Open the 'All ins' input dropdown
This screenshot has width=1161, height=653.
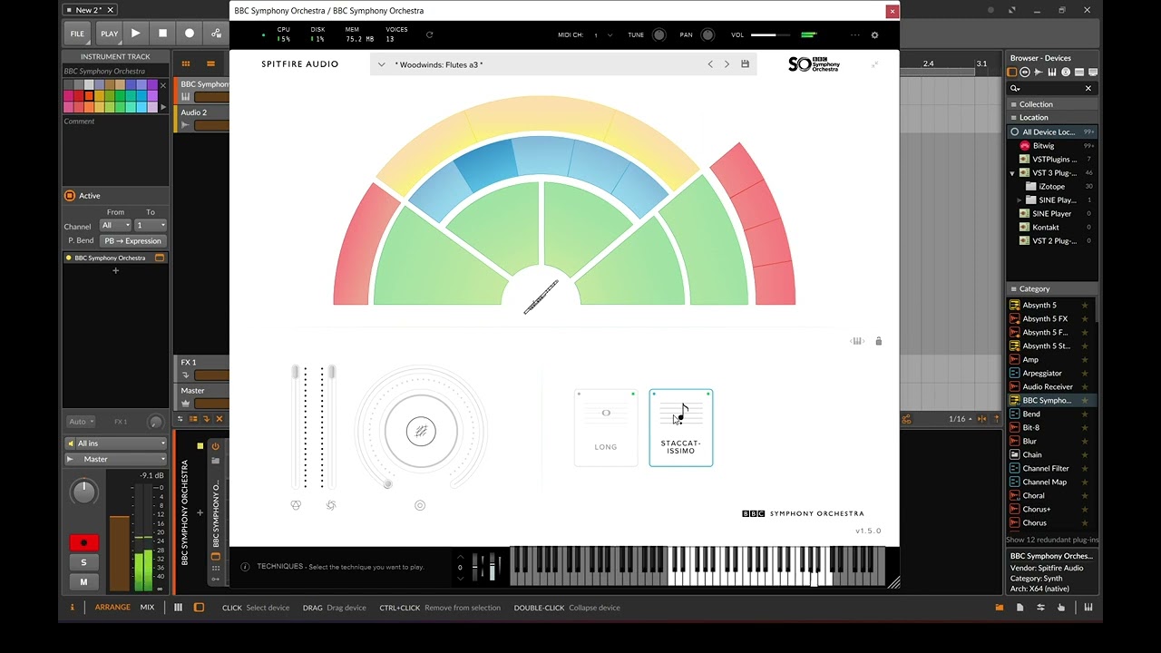click(x=115, y=443)
